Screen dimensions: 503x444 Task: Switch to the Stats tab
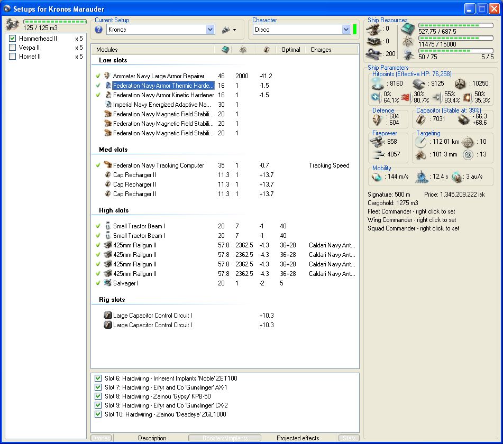point(349,438)
